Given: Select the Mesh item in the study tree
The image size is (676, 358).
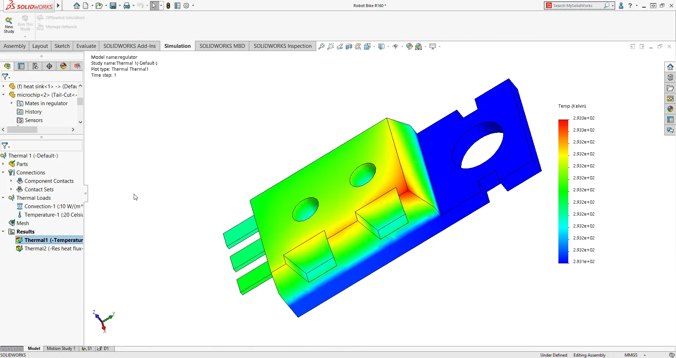Looking at the screenshot, I should point(19,223).
